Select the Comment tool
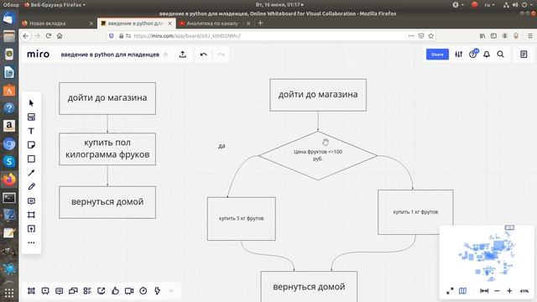Viewport: 537px width, 302px height. (x=31, y=201)
